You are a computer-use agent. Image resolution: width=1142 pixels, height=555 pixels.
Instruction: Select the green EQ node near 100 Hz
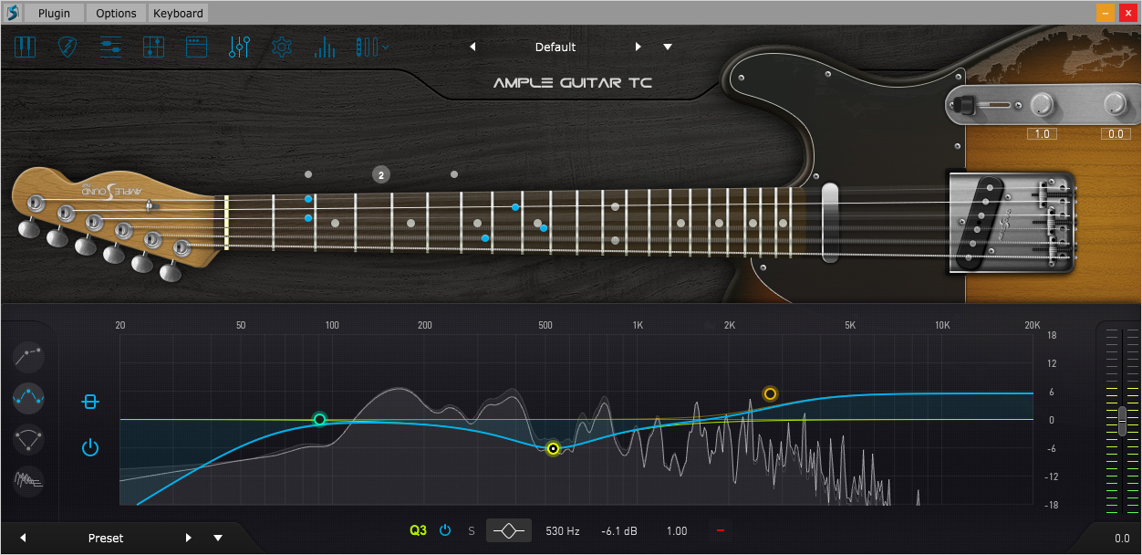point(319,419)
